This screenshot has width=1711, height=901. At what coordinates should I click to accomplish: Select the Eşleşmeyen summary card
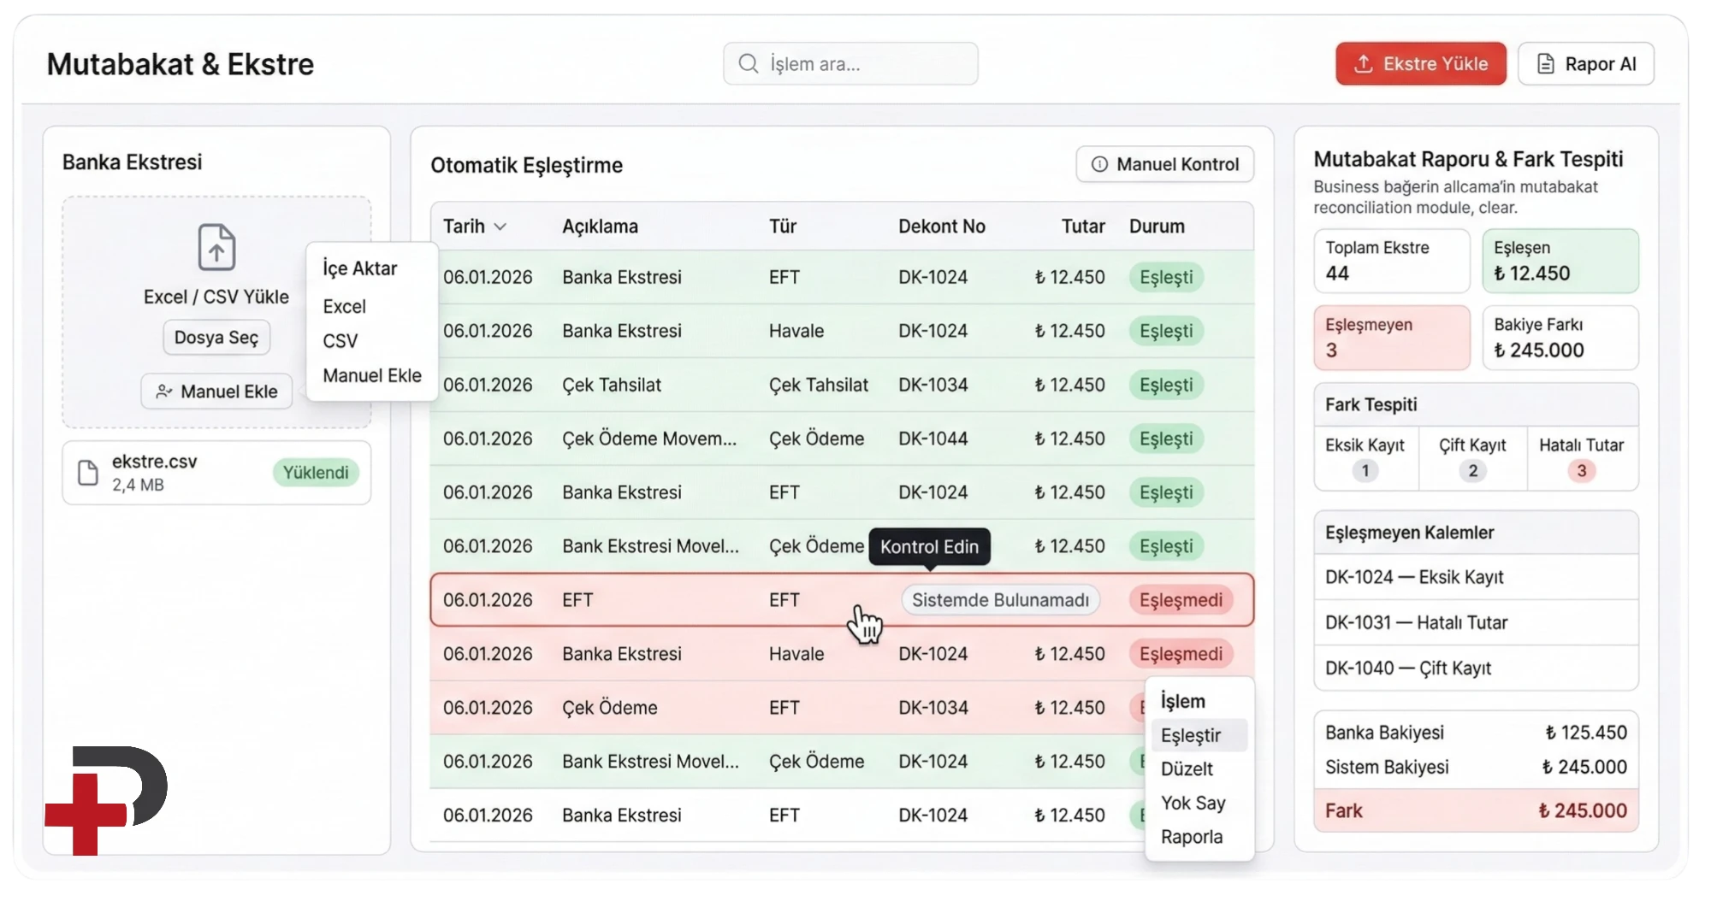[1391, 338]
